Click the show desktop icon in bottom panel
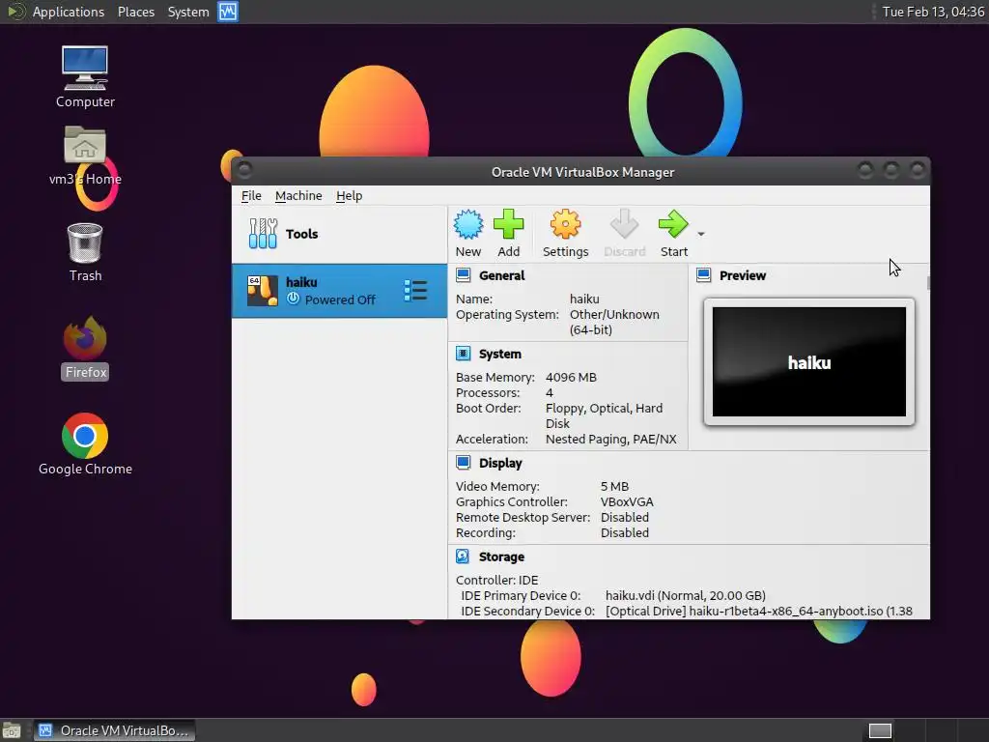This screenshot has width=989, height=742. (11, 731)
